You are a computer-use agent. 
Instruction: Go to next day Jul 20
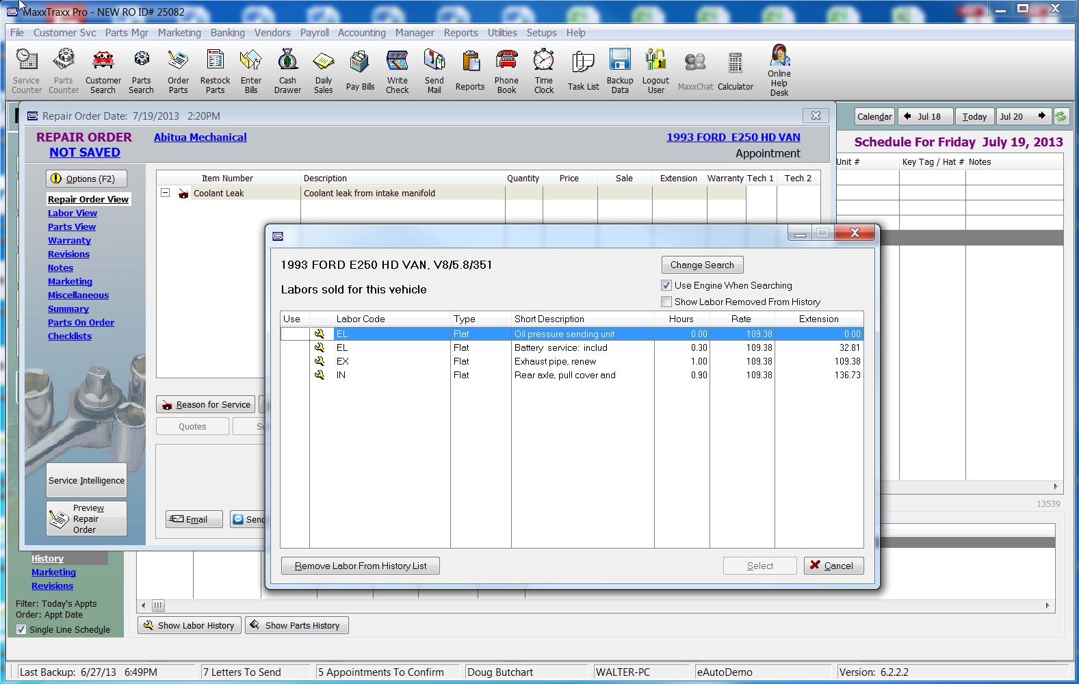(x=1024, y=116)
